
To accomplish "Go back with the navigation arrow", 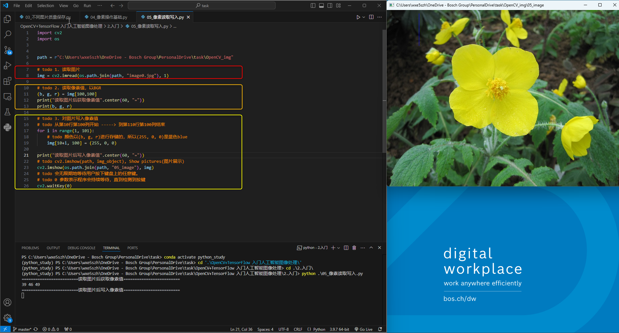I will pyautogui.click(x=112, y=5).
